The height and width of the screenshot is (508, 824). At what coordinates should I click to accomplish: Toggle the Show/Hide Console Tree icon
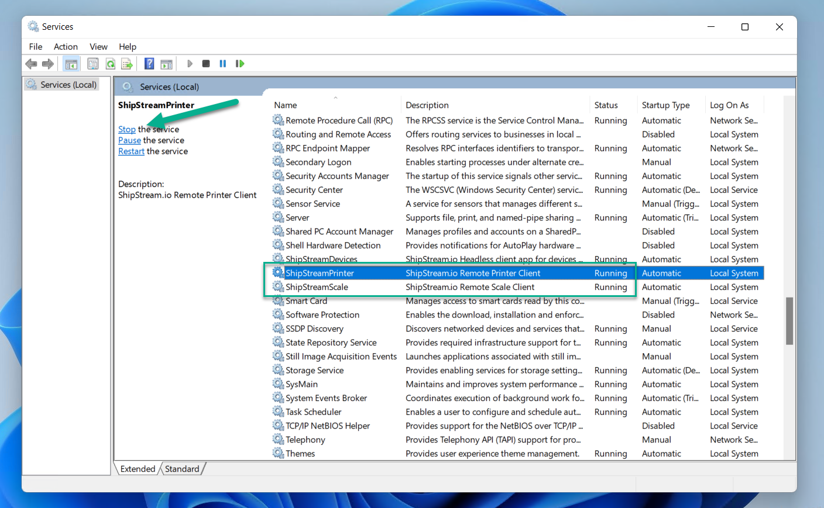coord(71,64)
